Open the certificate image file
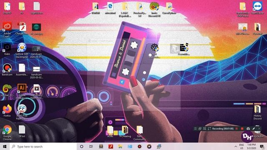This screenshot has height=150, width=267. coord(243,29)
